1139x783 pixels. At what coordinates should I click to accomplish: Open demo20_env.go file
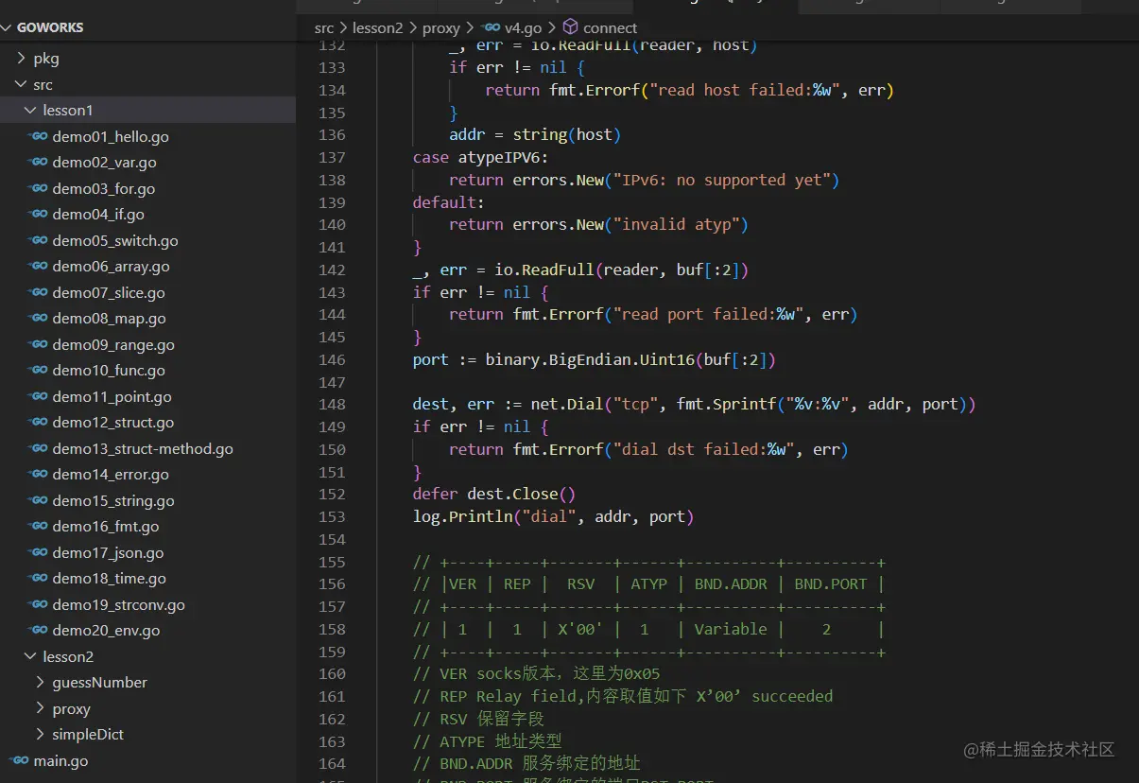point(107,631)
